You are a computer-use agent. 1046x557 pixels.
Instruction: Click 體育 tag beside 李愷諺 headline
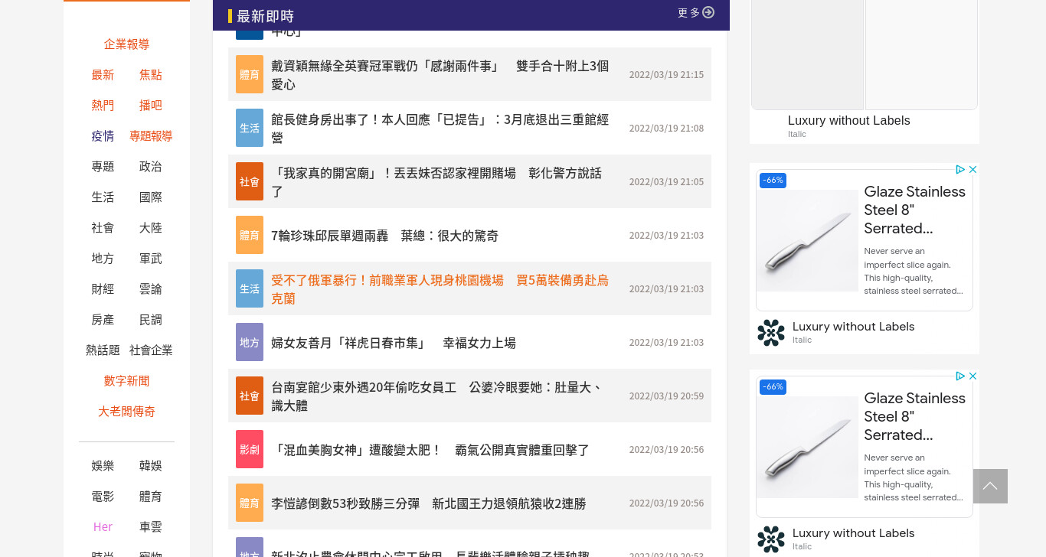pos(250,503)
